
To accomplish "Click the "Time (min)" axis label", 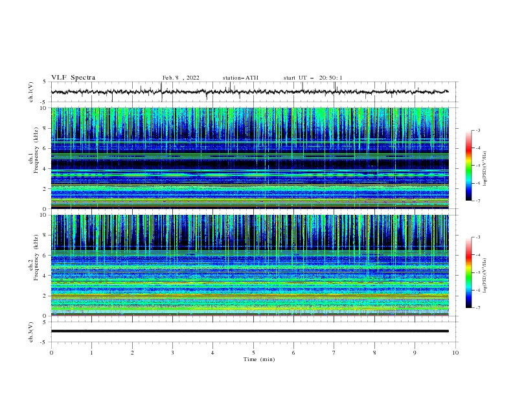I will pyautogui.click(x=259, y=359).
